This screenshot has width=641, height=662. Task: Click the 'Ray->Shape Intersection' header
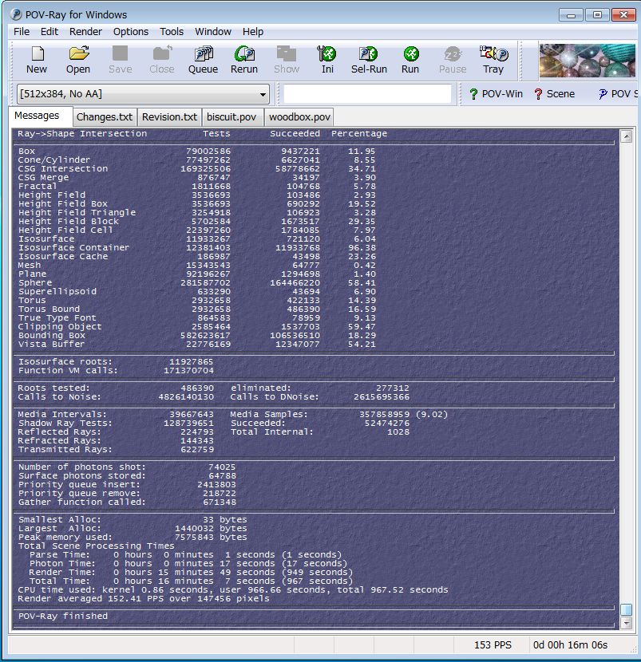click(x=82, y=134)
